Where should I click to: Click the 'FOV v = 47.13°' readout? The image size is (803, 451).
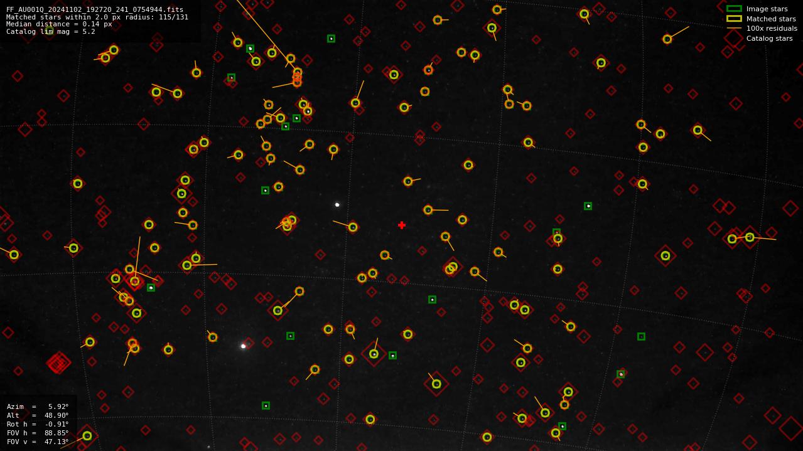(38, 442)
